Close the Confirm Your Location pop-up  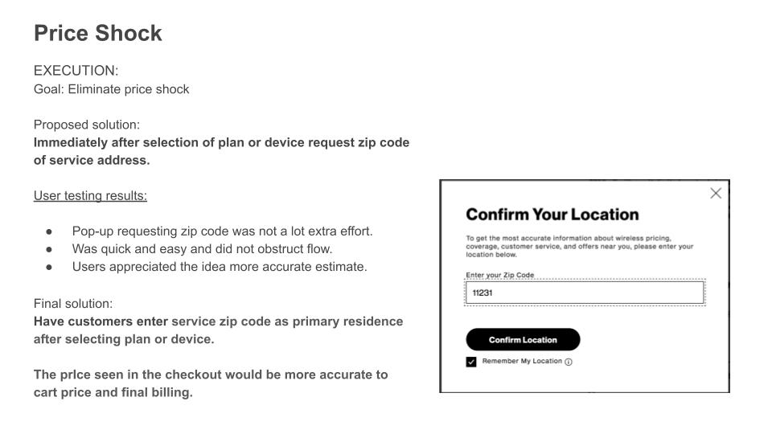[716, 193]
